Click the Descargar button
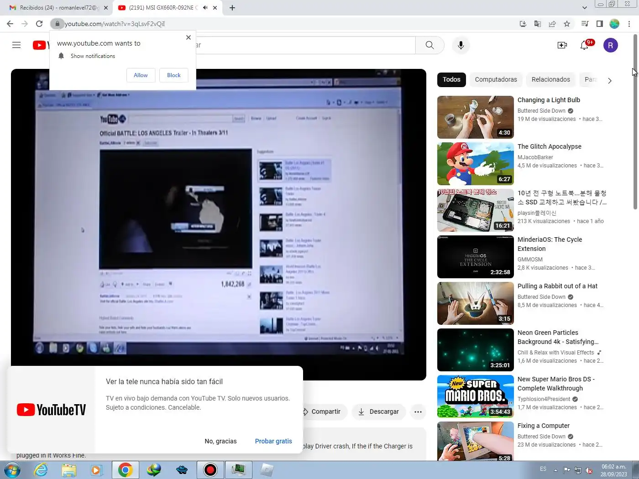 [x=378, y=411]
